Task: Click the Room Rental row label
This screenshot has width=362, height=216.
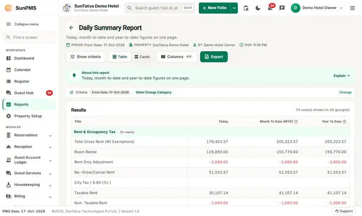Action: click(85, 152)
